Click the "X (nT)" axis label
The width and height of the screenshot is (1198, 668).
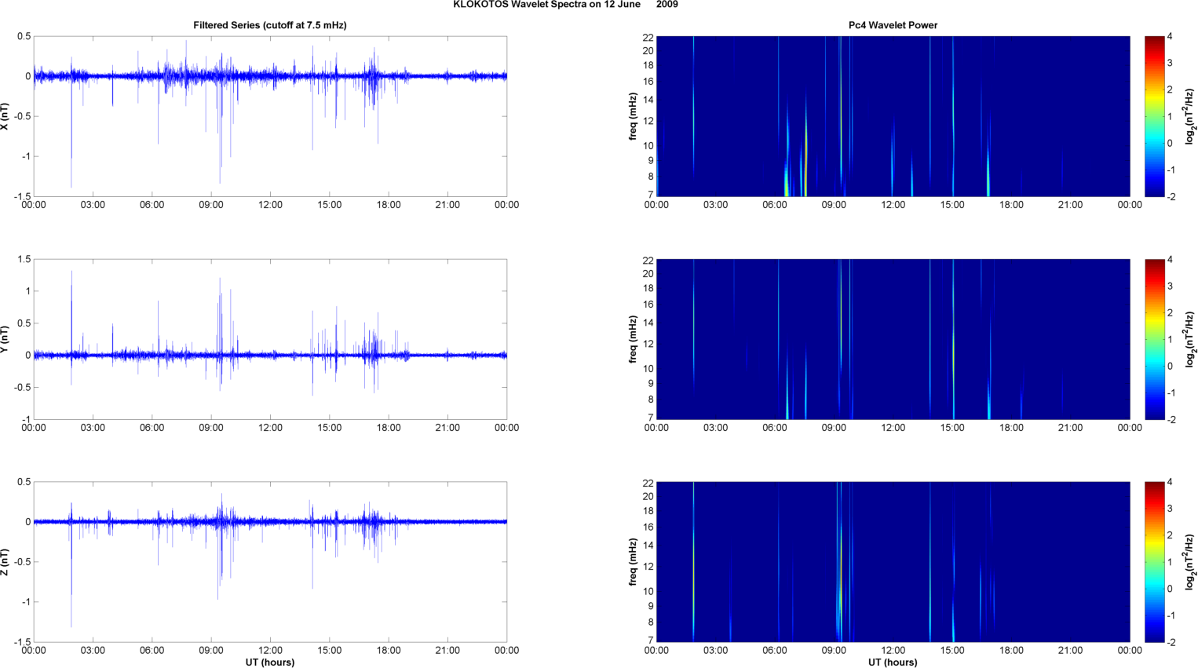(5, 116)
